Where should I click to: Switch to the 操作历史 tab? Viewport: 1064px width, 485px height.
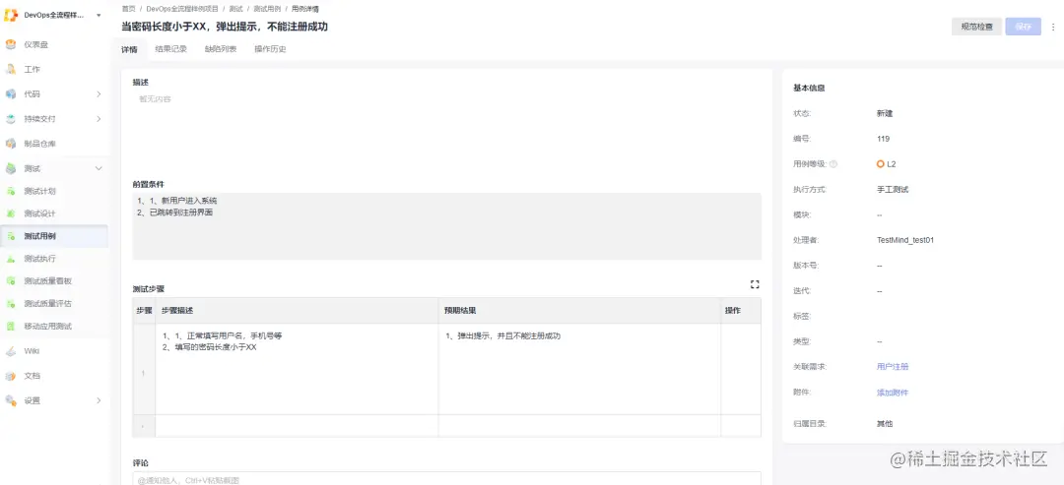click(x=270, y=49)
